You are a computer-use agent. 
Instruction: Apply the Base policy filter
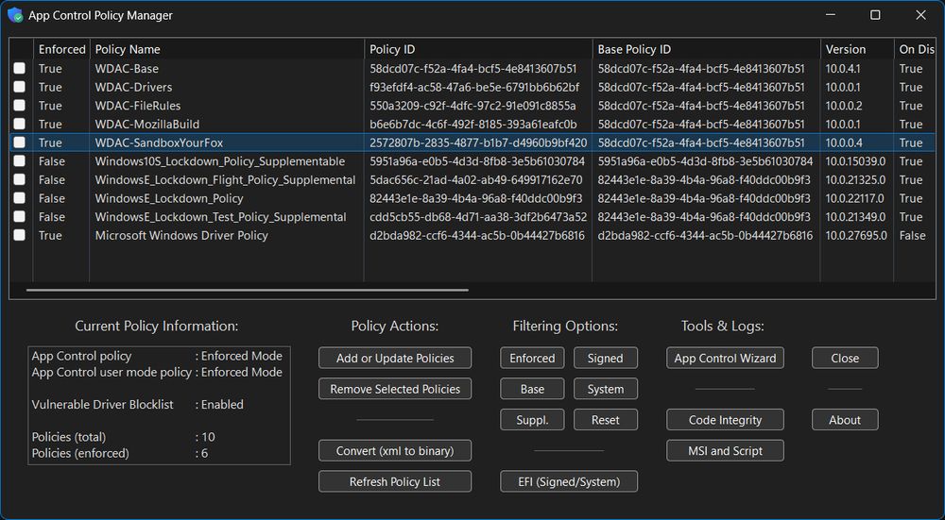(x=532, y=389)
